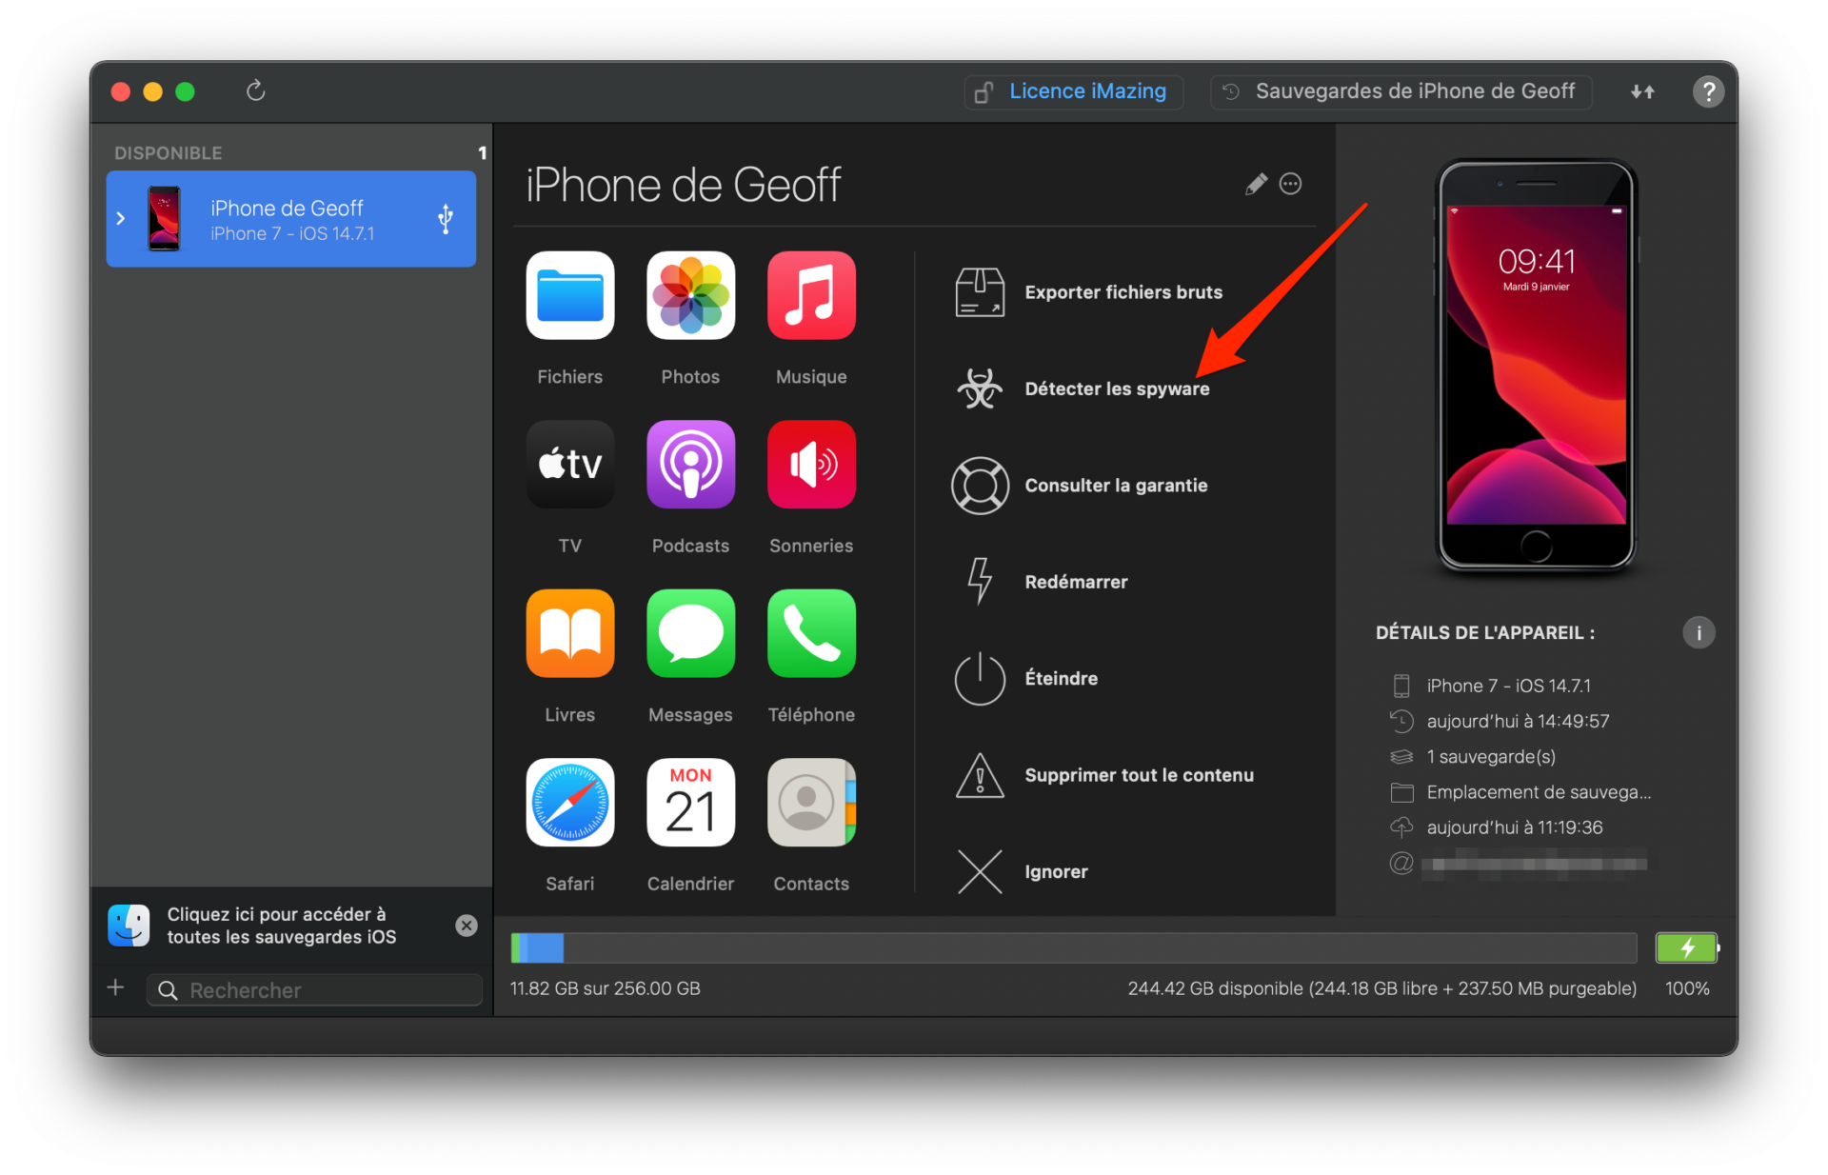Open the Calendrier app icon
1828x1175 pixels.
(690, 802)
